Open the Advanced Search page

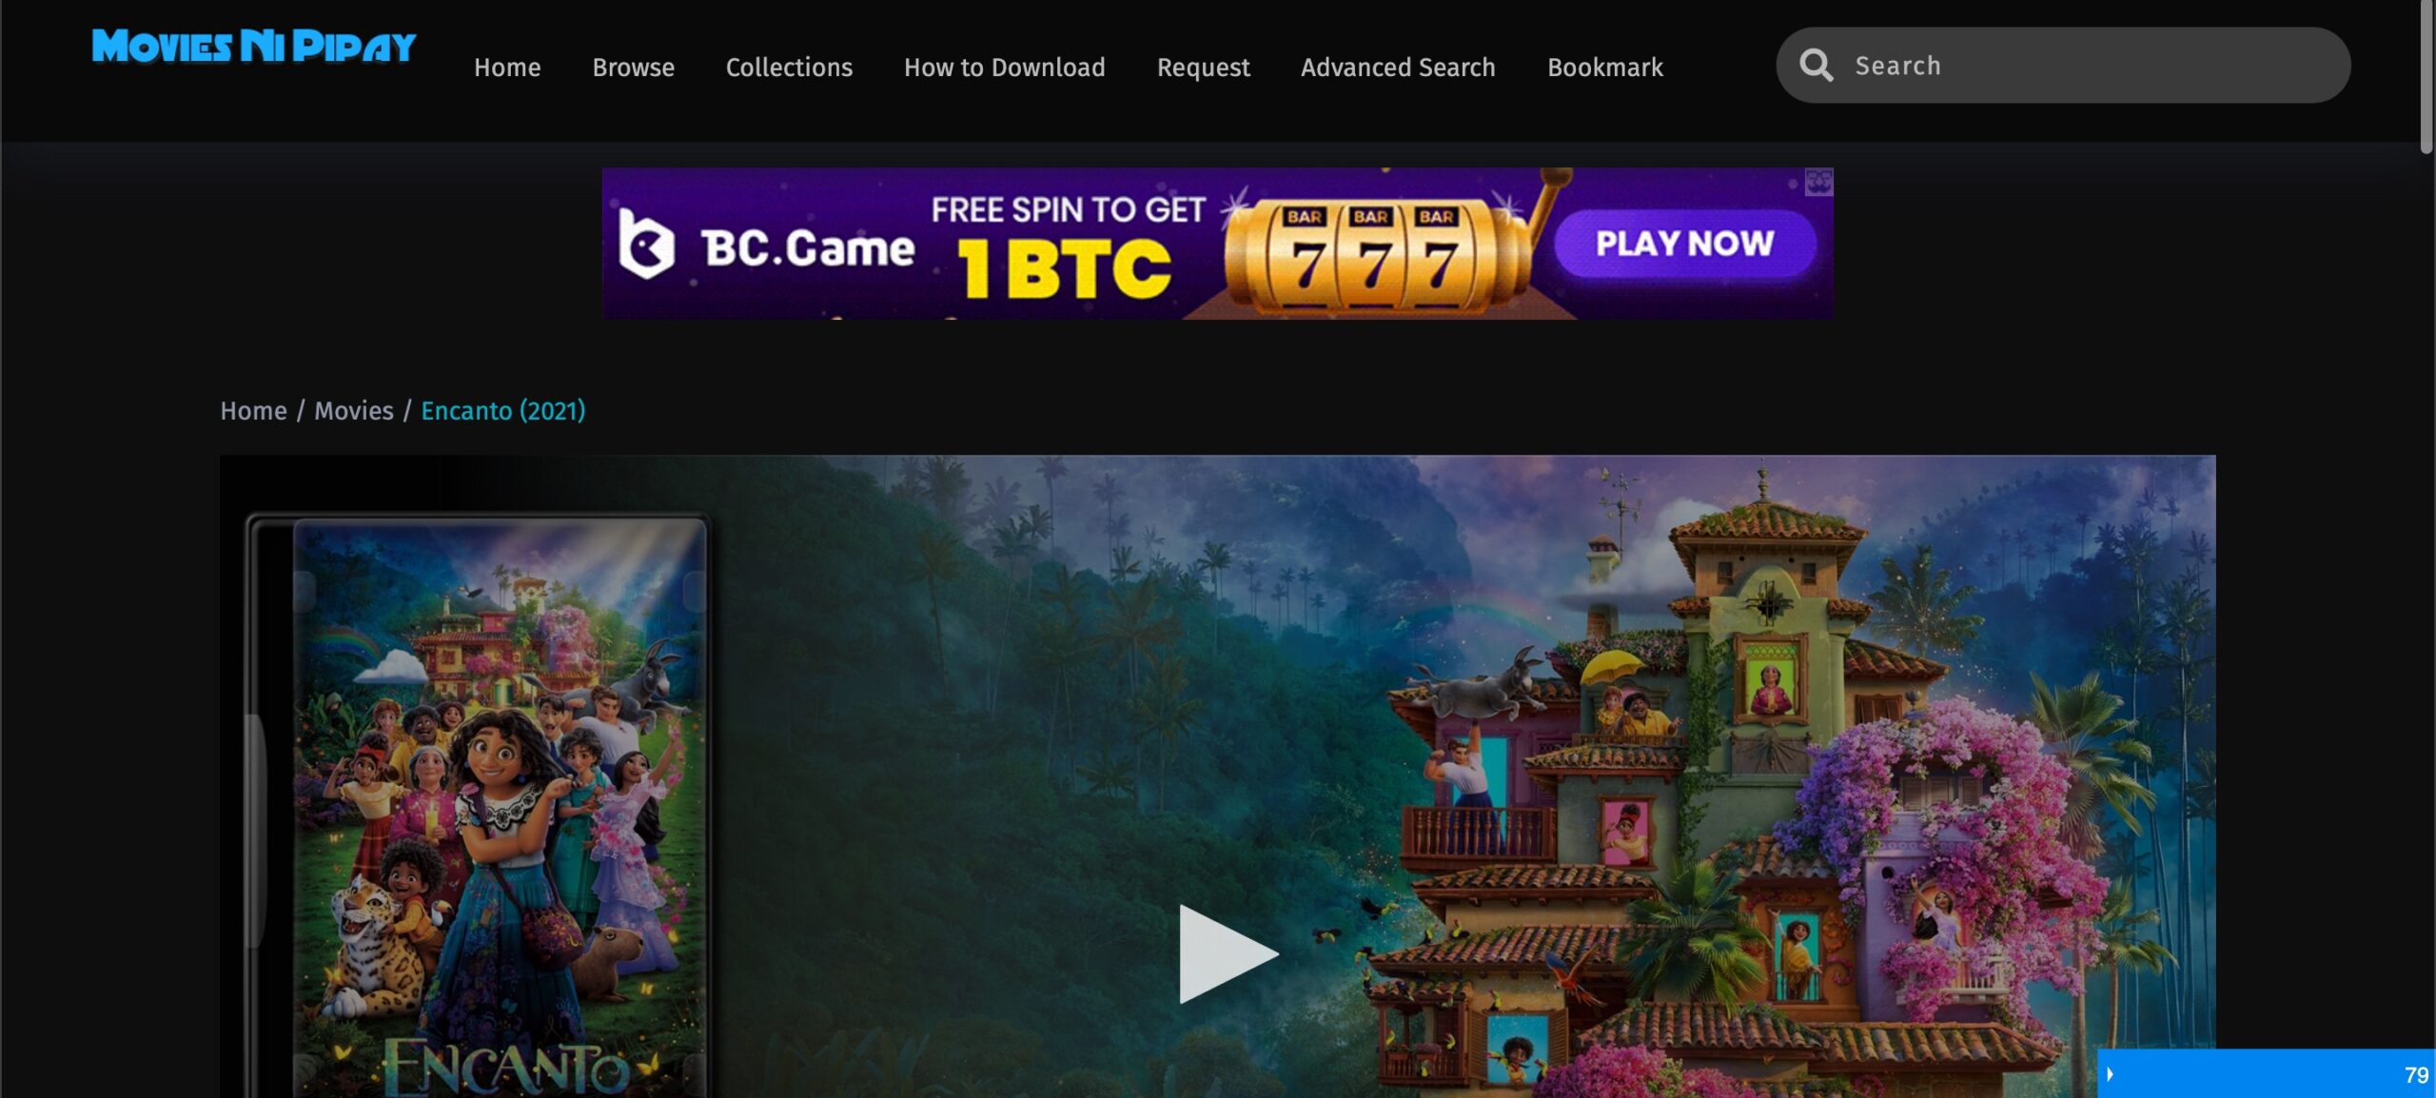(1398, 68)
